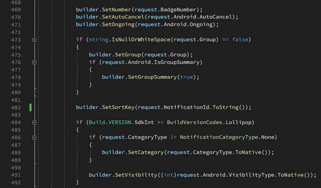Click on IsNullOrWhiteSpace method
The image size is (321, 188).
[141, 40]
